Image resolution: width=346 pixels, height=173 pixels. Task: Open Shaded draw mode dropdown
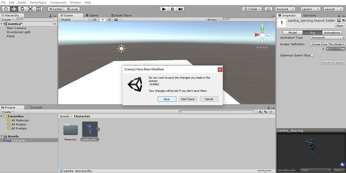point(75,19)
